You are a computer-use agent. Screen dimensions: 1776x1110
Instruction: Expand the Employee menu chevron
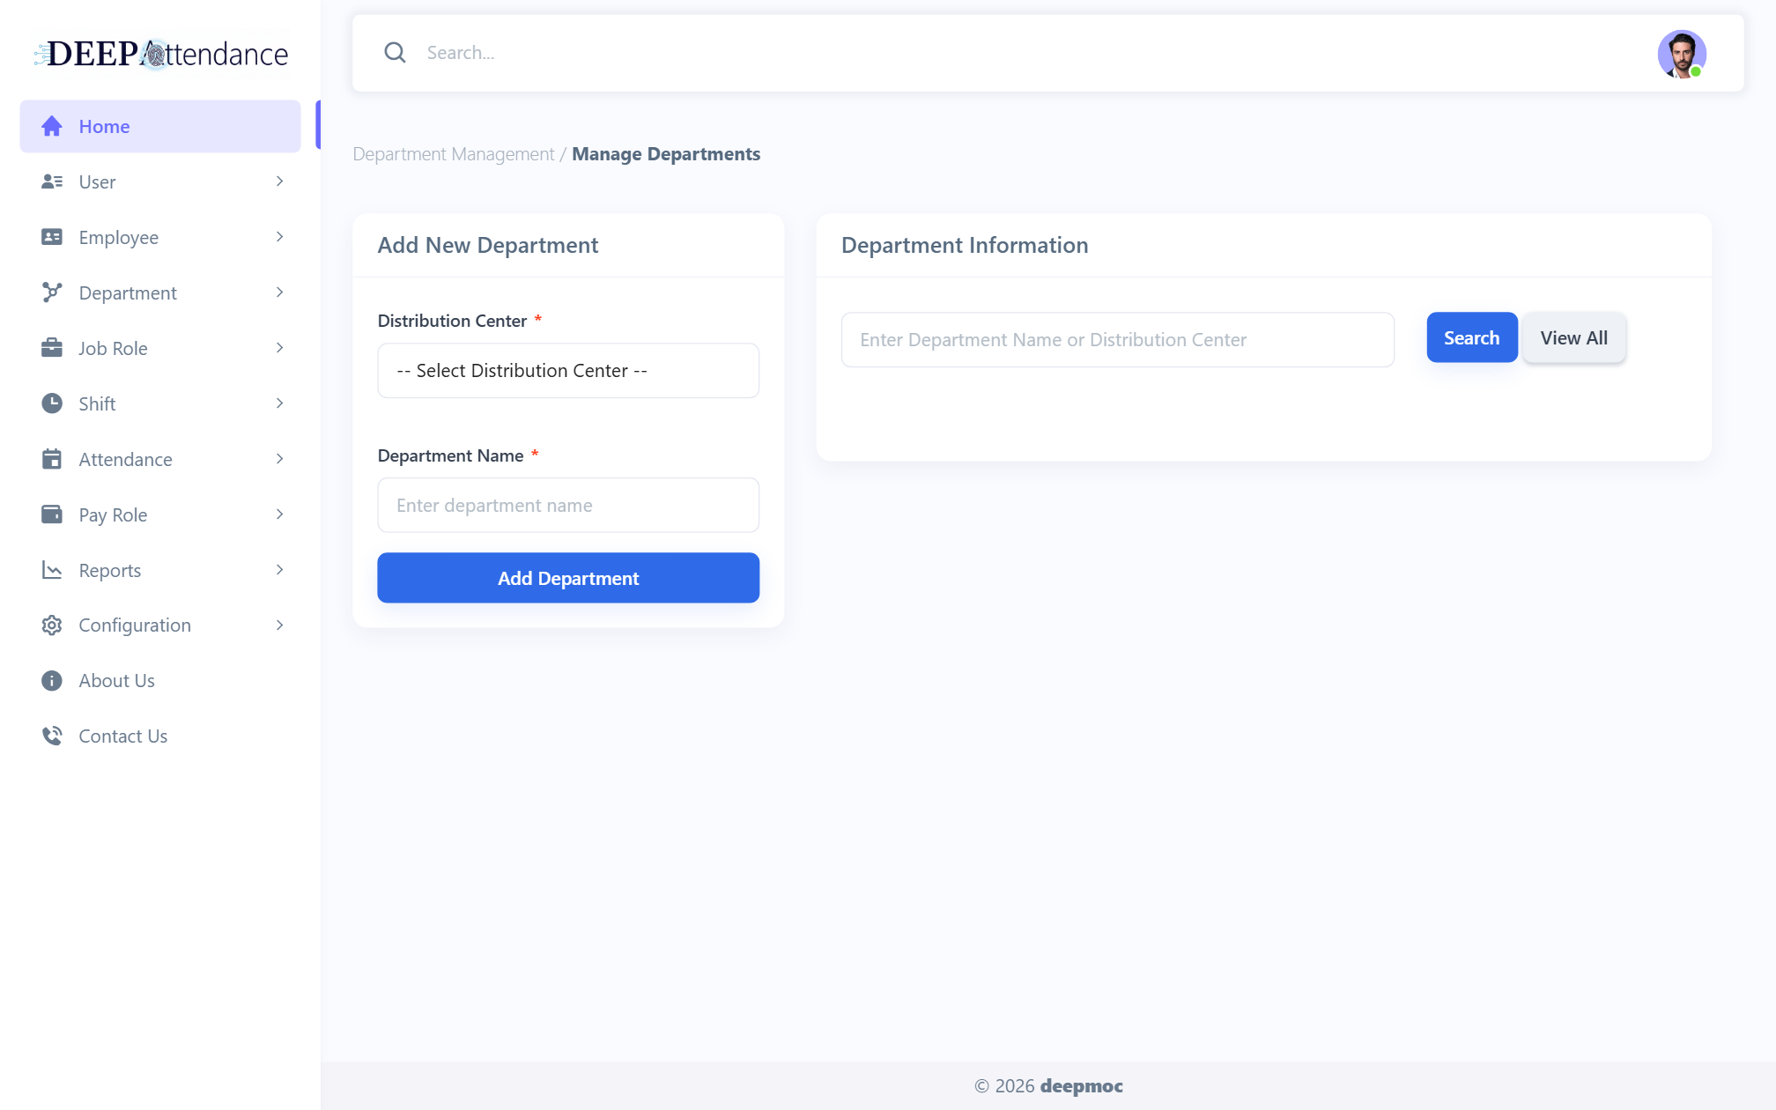[280, 237]
